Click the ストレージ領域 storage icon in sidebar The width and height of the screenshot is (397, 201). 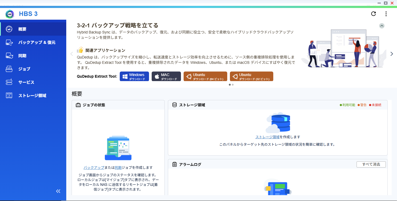click(x=9, y=96)
